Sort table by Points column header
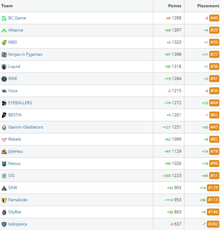Viewport: 221px width, 230px height. coord(175,6)
